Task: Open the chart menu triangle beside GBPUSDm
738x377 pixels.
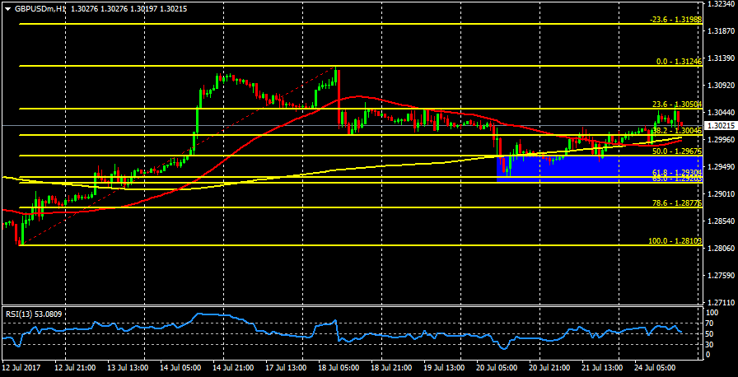Action: [x=7, y=7]
